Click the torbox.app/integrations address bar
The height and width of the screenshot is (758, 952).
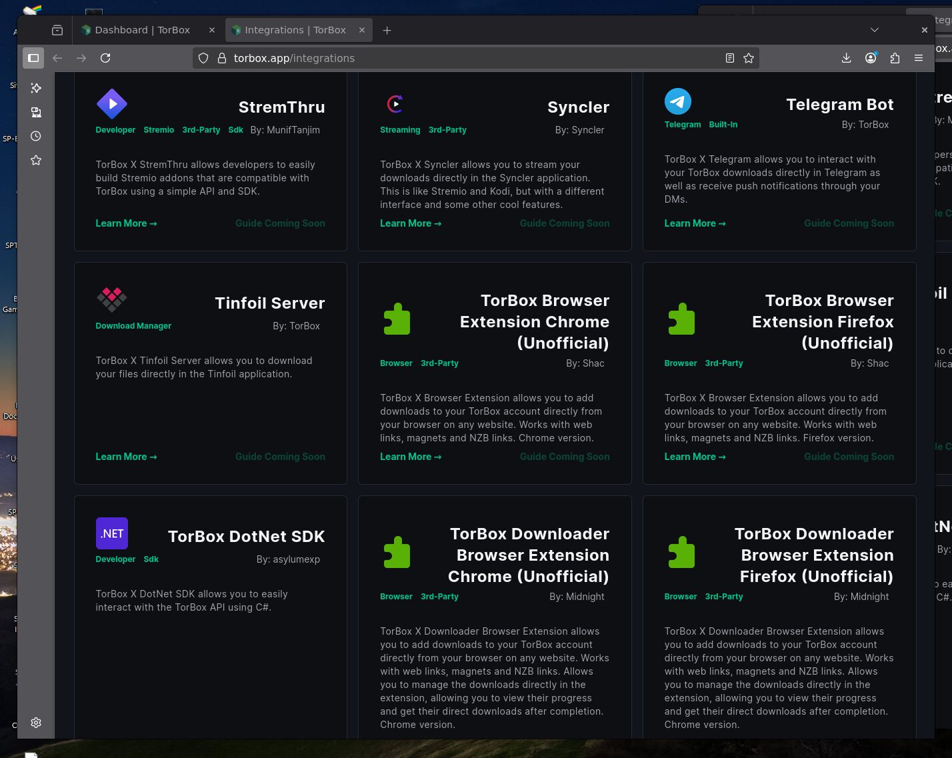tap(475, 58)
